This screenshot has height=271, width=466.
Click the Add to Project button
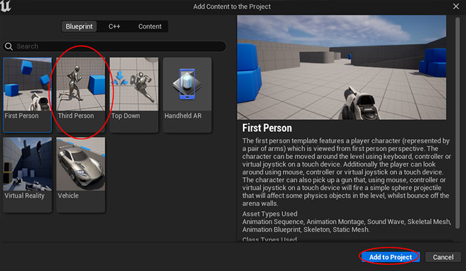click(389, 257)
